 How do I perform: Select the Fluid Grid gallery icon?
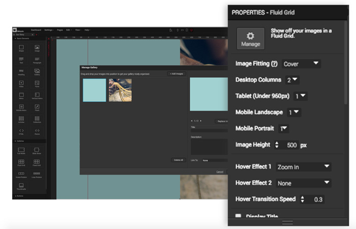pyautogui.click(x=21, y=163)
